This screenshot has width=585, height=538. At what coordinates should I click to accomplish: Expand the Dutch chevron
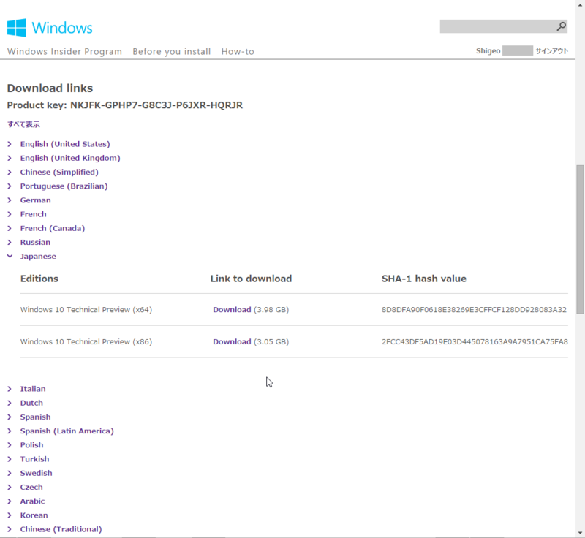(x=10, y=403)
